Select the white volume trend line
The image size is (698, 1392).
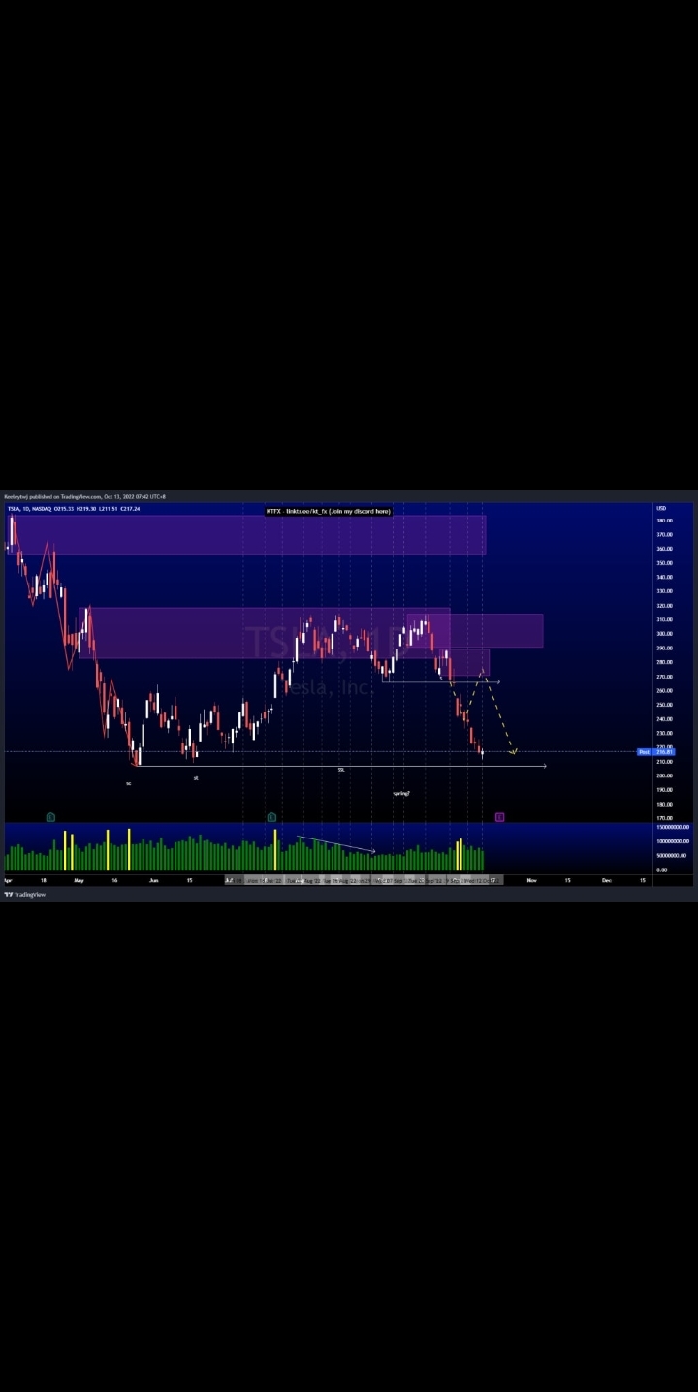click(335, 844)
